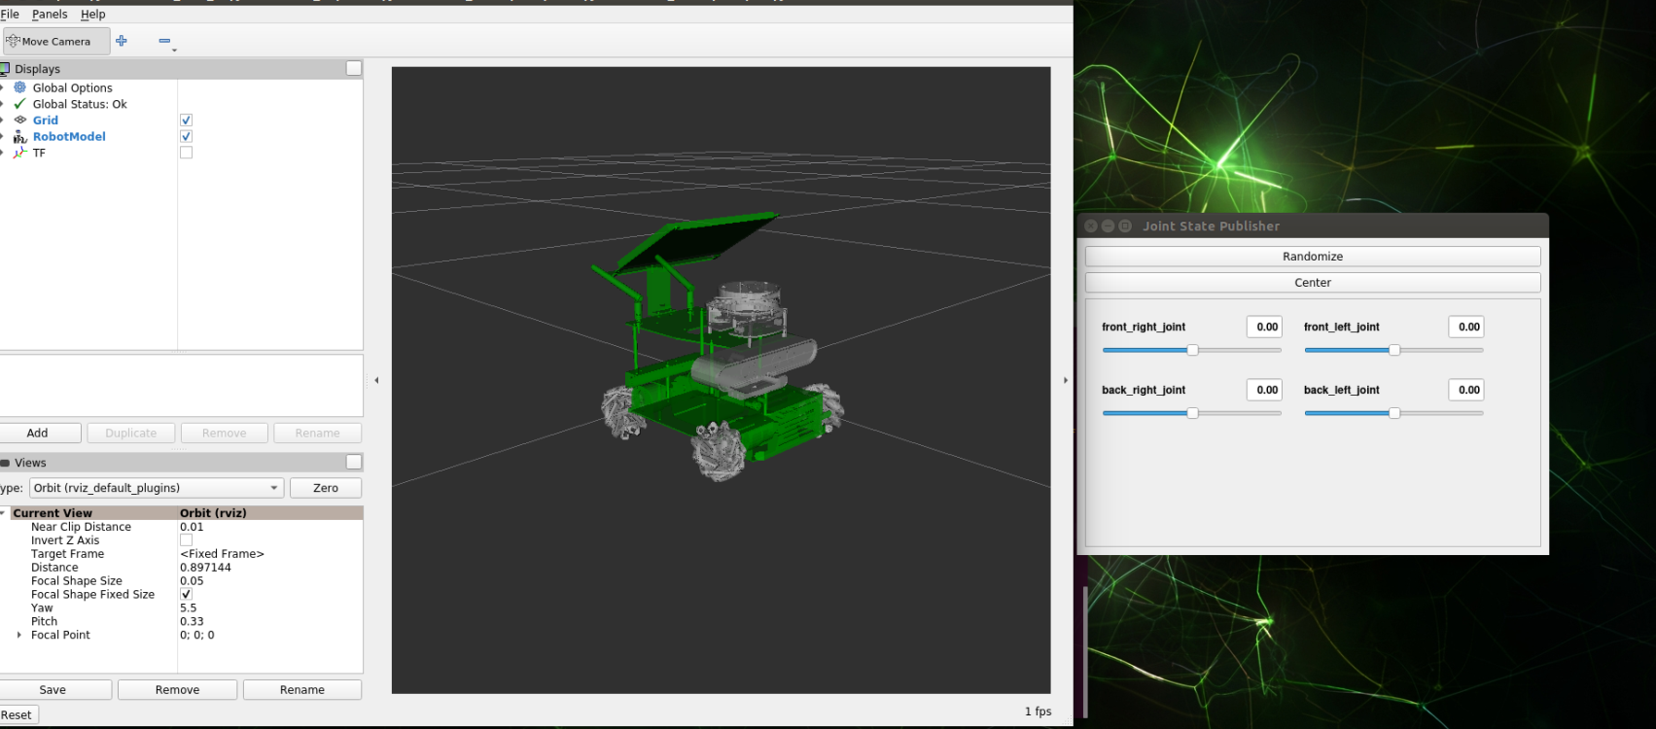Click Remove in the Views panel
This screenshot has height=729, width=1656.
click(x=177, y=690)
